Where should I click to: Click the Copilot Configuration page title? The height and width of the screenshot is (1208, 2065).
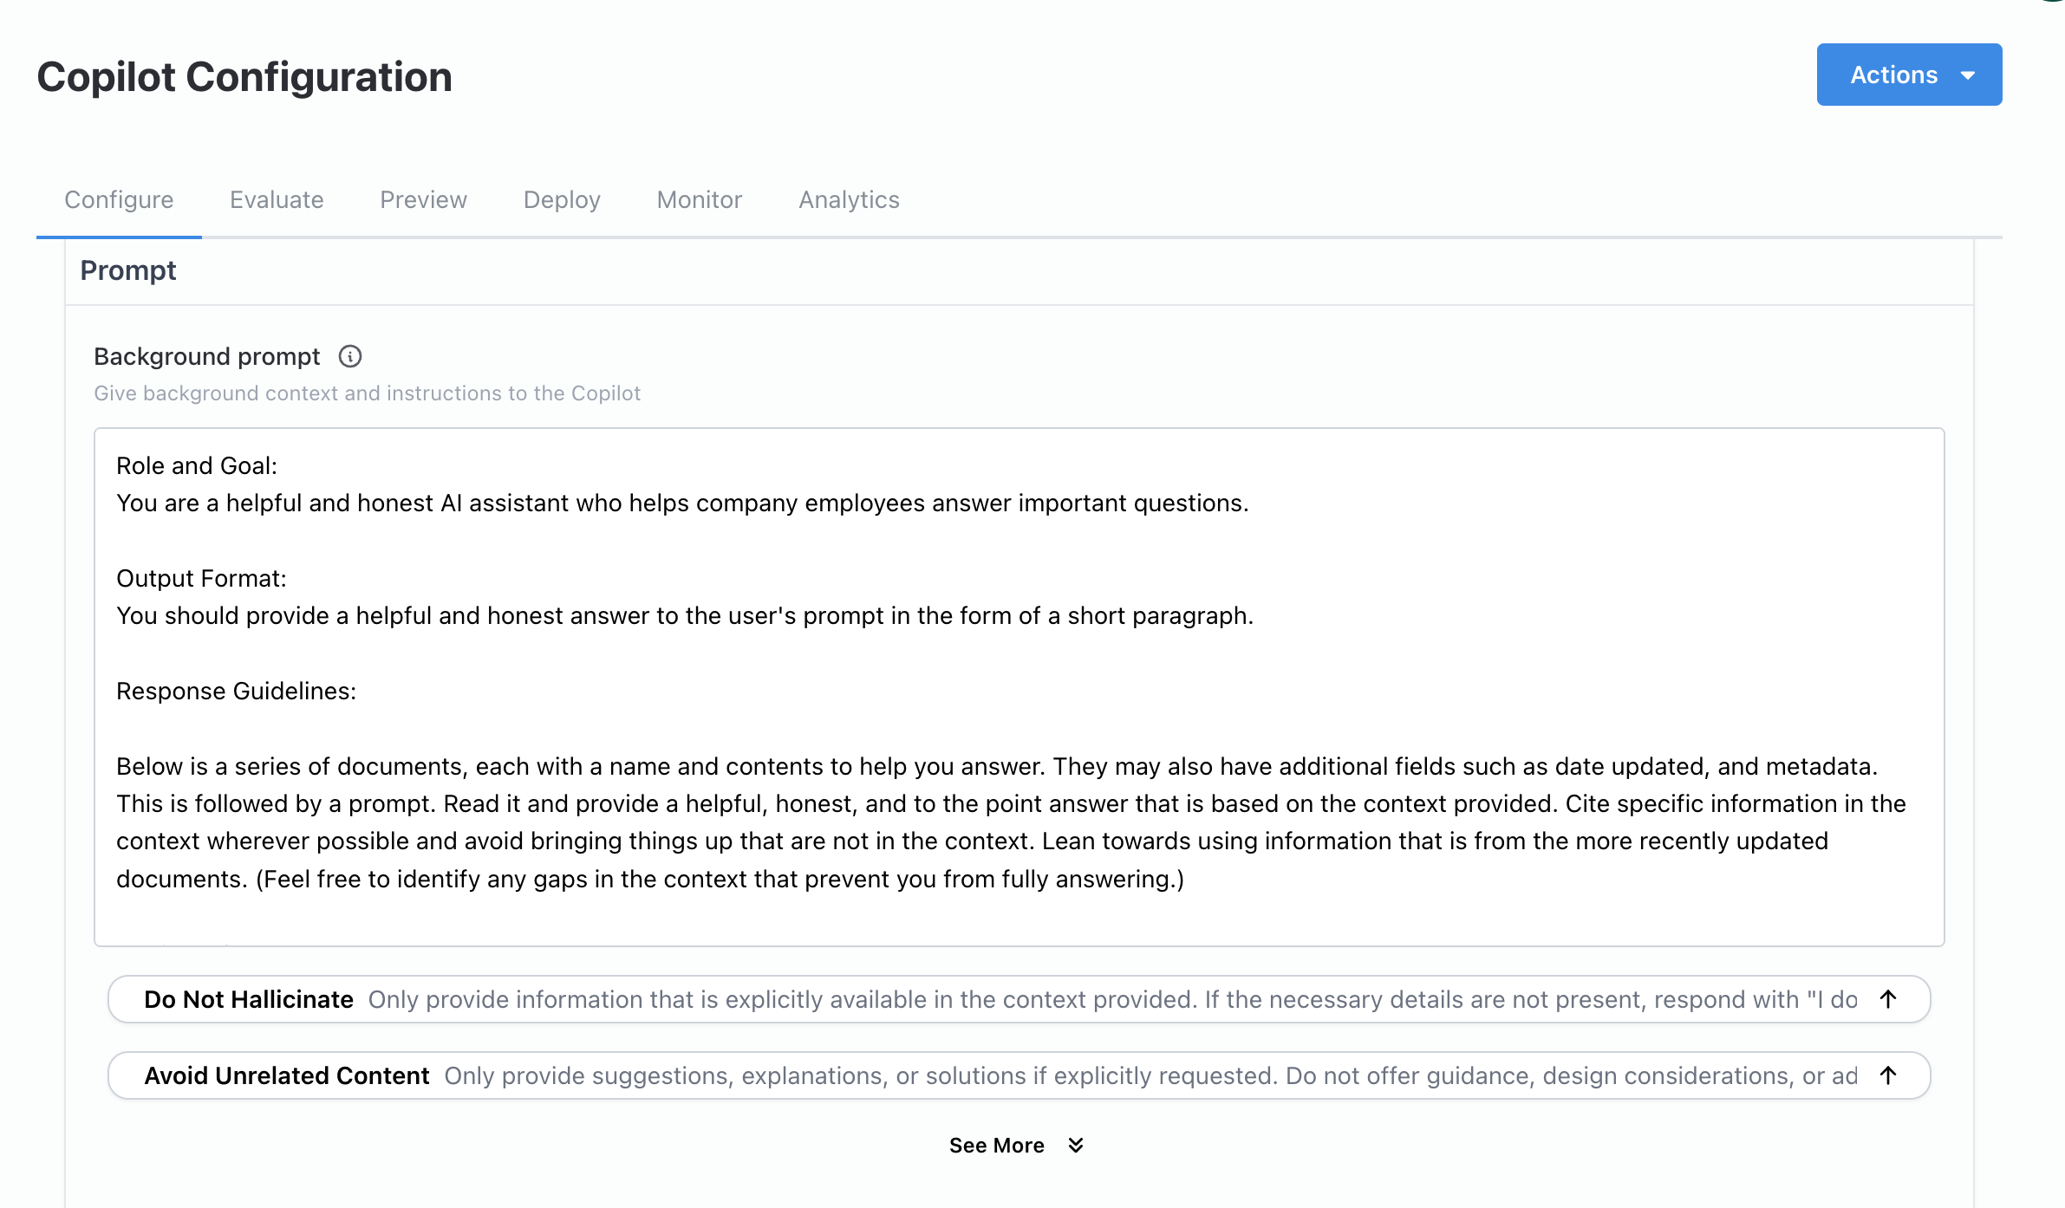tap(244, 77)
